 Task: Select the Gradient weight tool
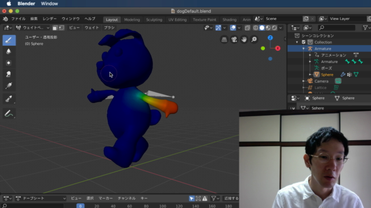tap(9, 86)
